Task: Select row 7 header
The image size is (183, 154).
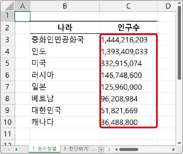Action: click(8, 87)
